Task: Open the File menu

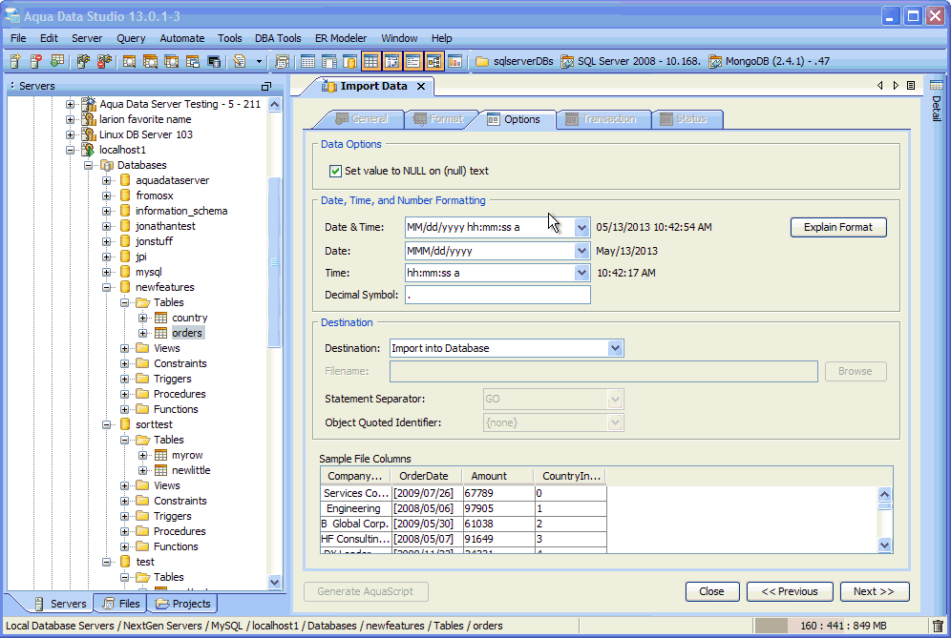Action: pos(18,38)
